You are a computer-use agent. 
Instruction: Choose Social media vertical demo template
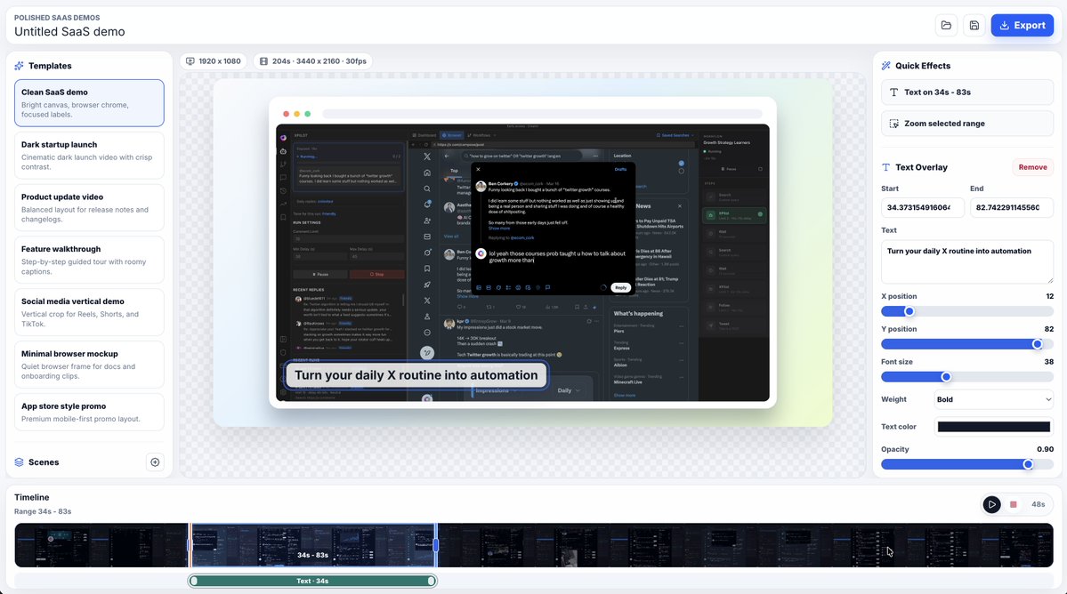(89, 312)
